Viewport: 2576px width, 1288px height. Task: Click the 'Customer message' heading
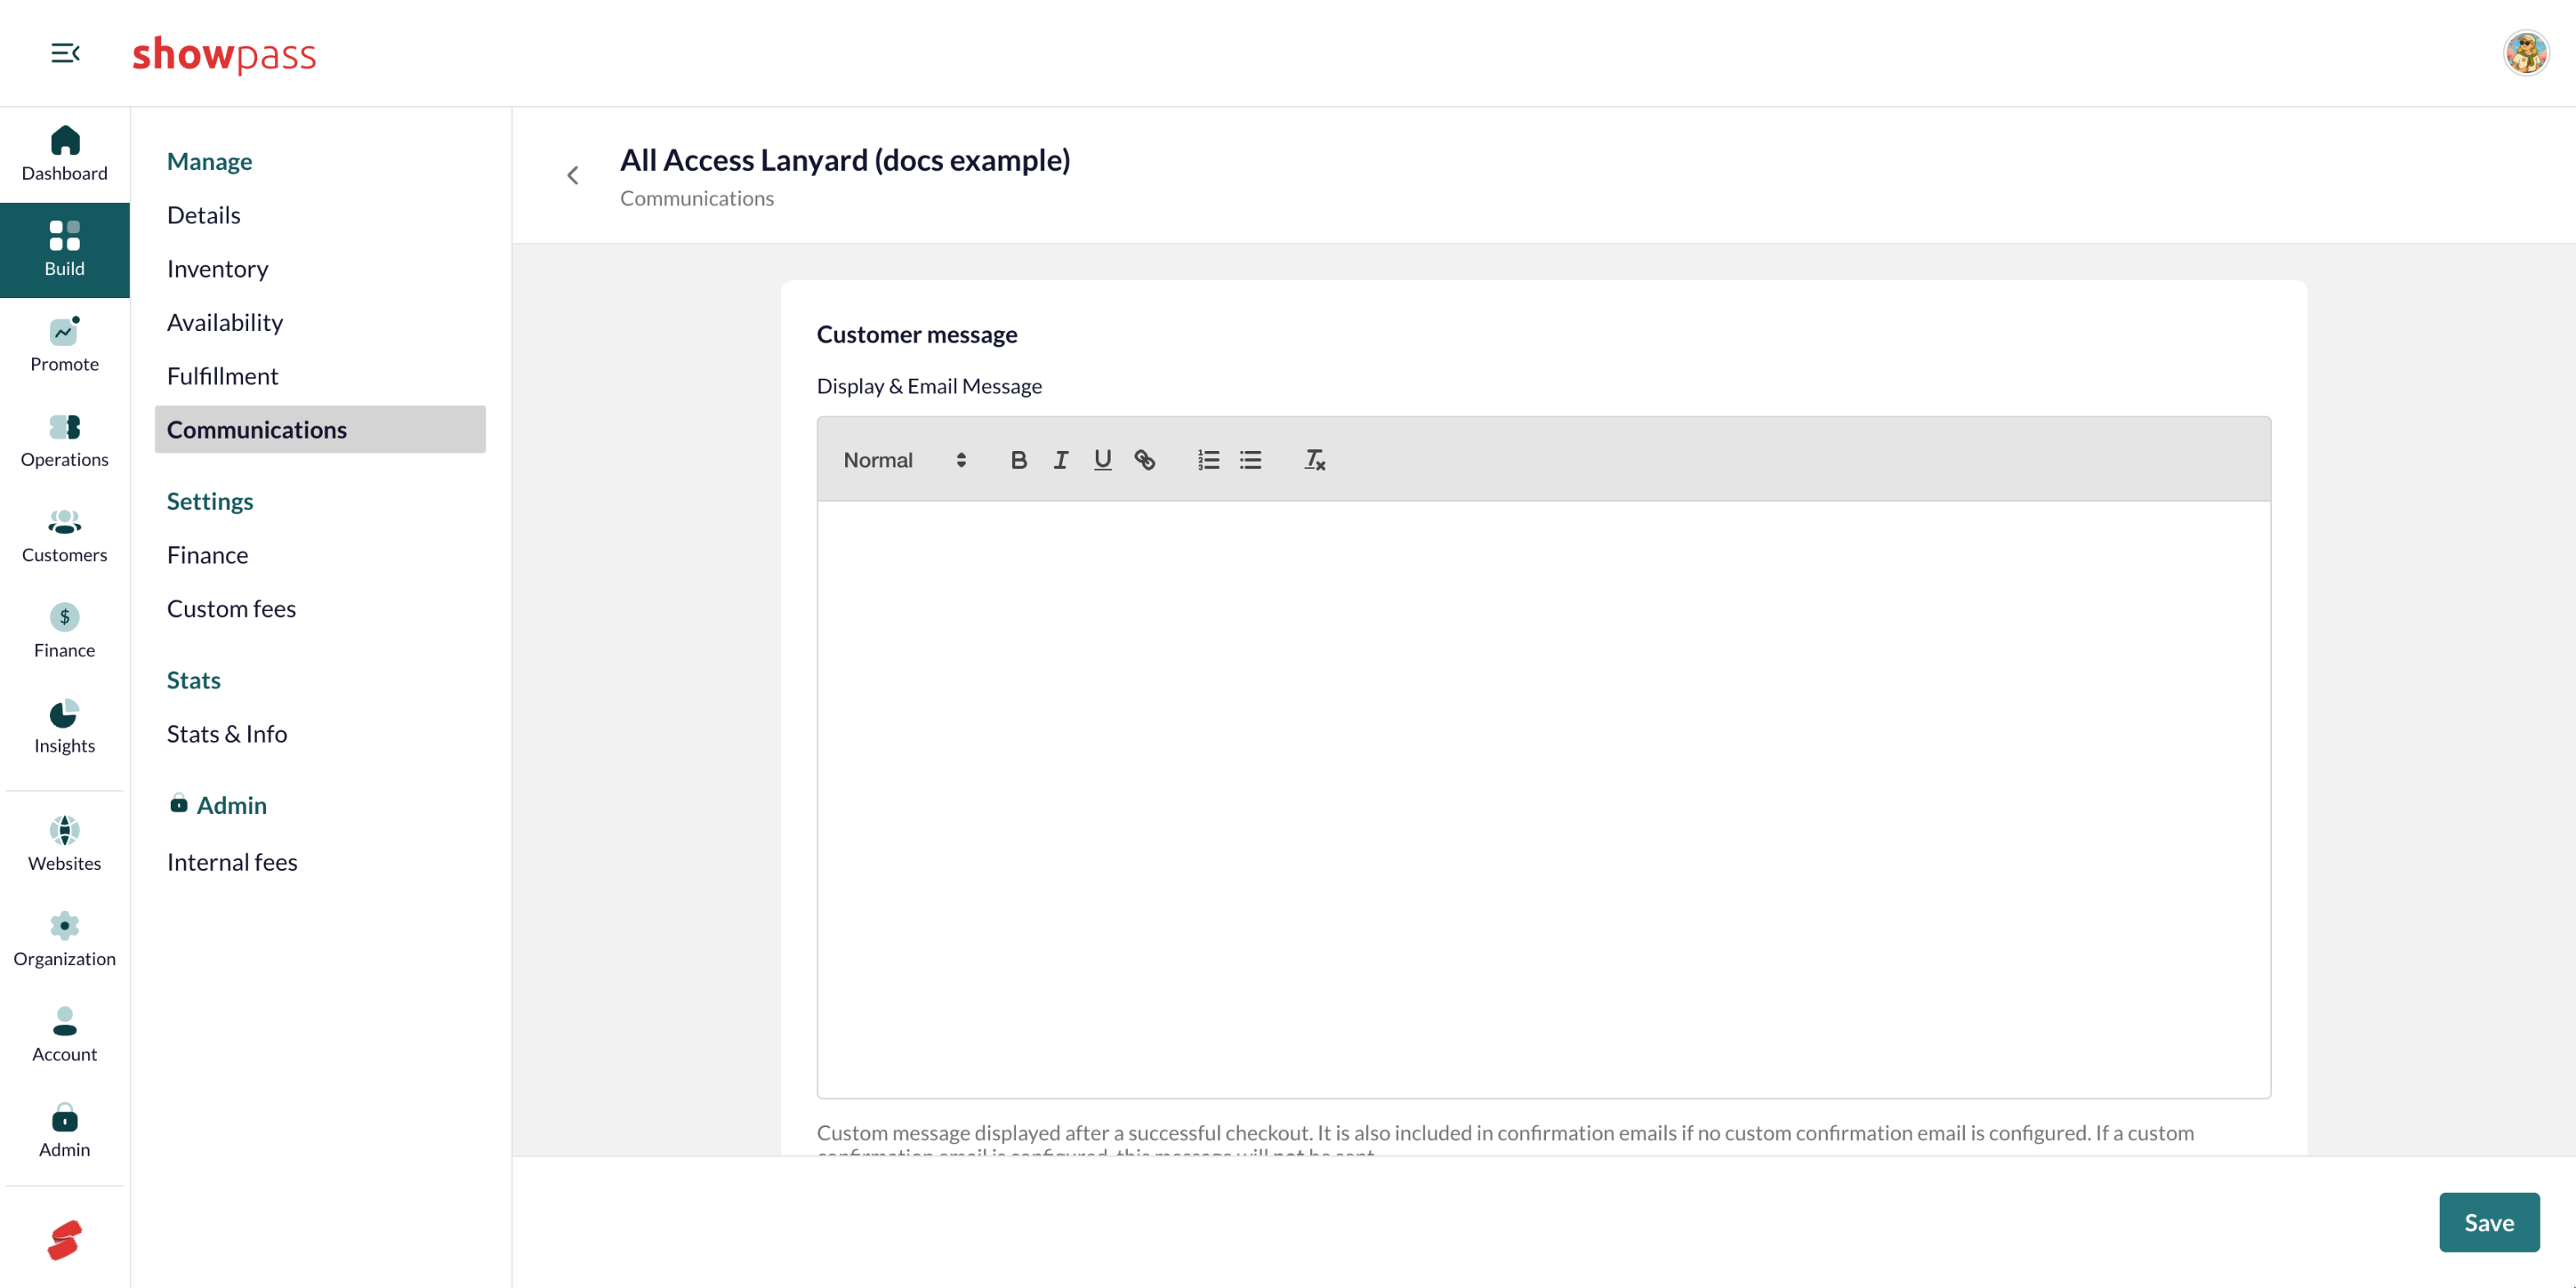tap(917, 334)
